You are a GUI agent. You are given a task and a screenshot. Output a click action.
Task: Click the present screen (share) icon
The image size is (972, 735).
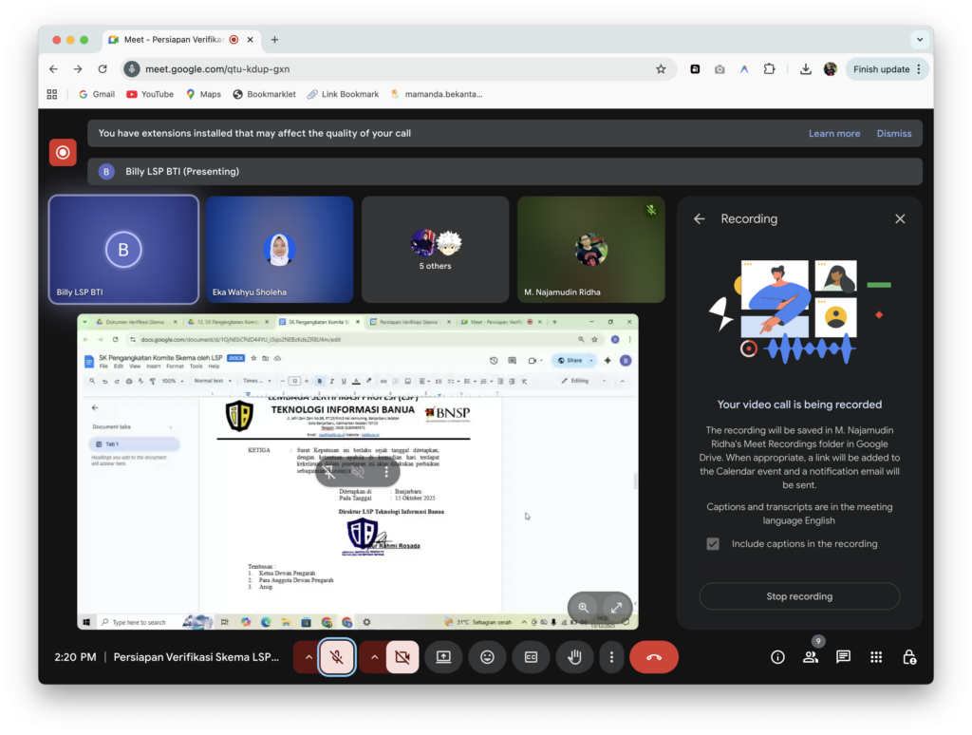(x=443, y=656)
